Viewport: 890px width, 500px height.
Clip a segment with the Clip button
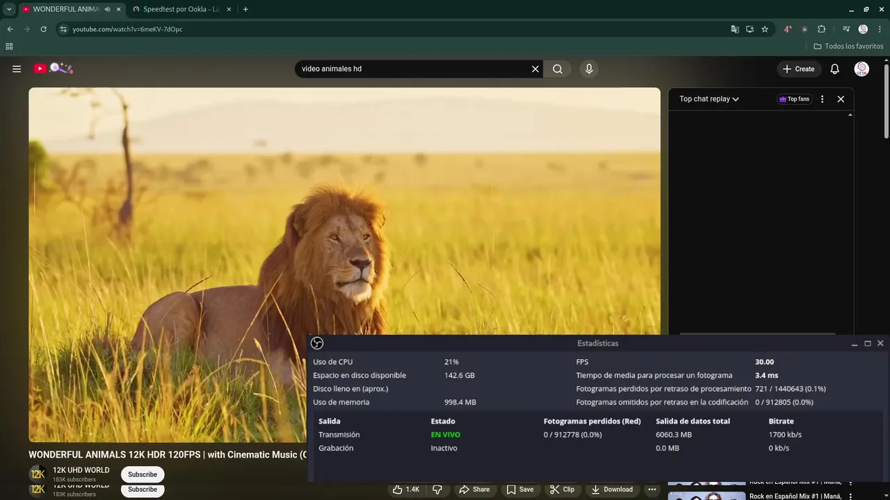(x=562, y=490)
